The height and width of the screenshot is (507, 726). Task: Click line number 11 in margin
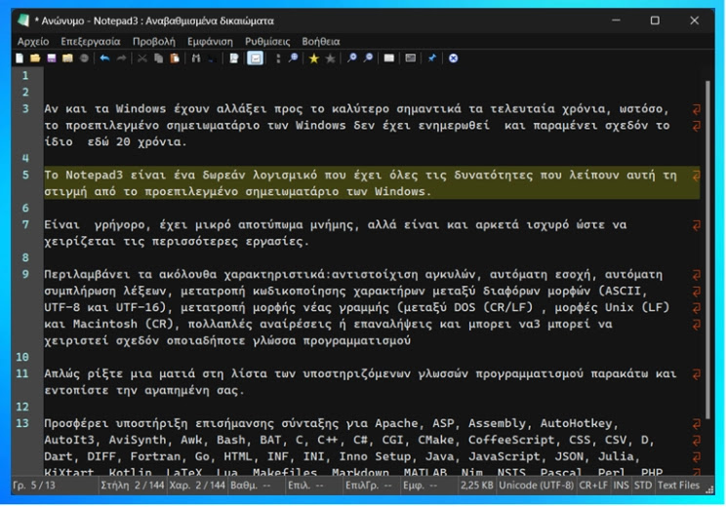22,373
